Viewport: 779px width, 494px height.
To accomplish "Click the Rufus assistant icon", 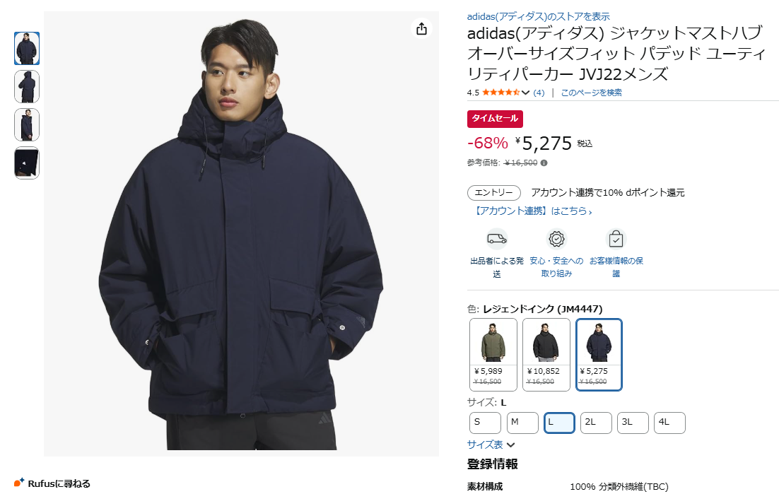I will [19, 482].
